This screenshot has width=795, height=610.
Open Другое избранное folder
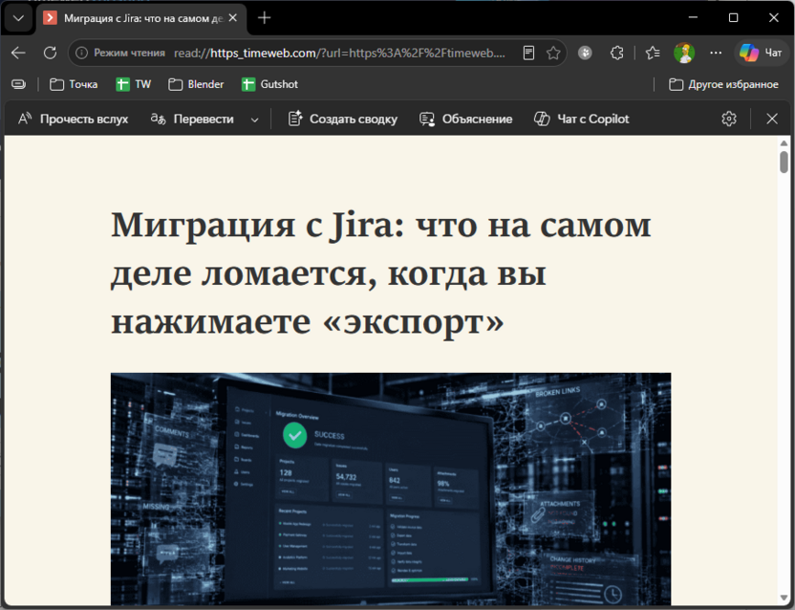pos(723,84)
